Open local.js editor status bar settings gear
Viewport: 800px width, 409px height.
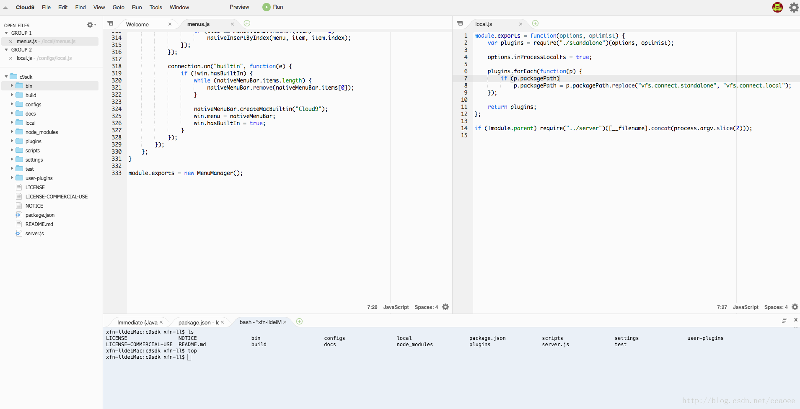pyautogui.click(x=795, y=307)
